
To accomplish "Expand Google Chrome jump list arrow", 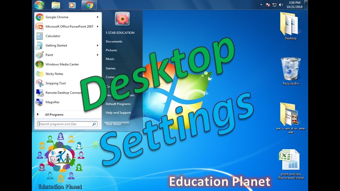I will coord(97,17).
